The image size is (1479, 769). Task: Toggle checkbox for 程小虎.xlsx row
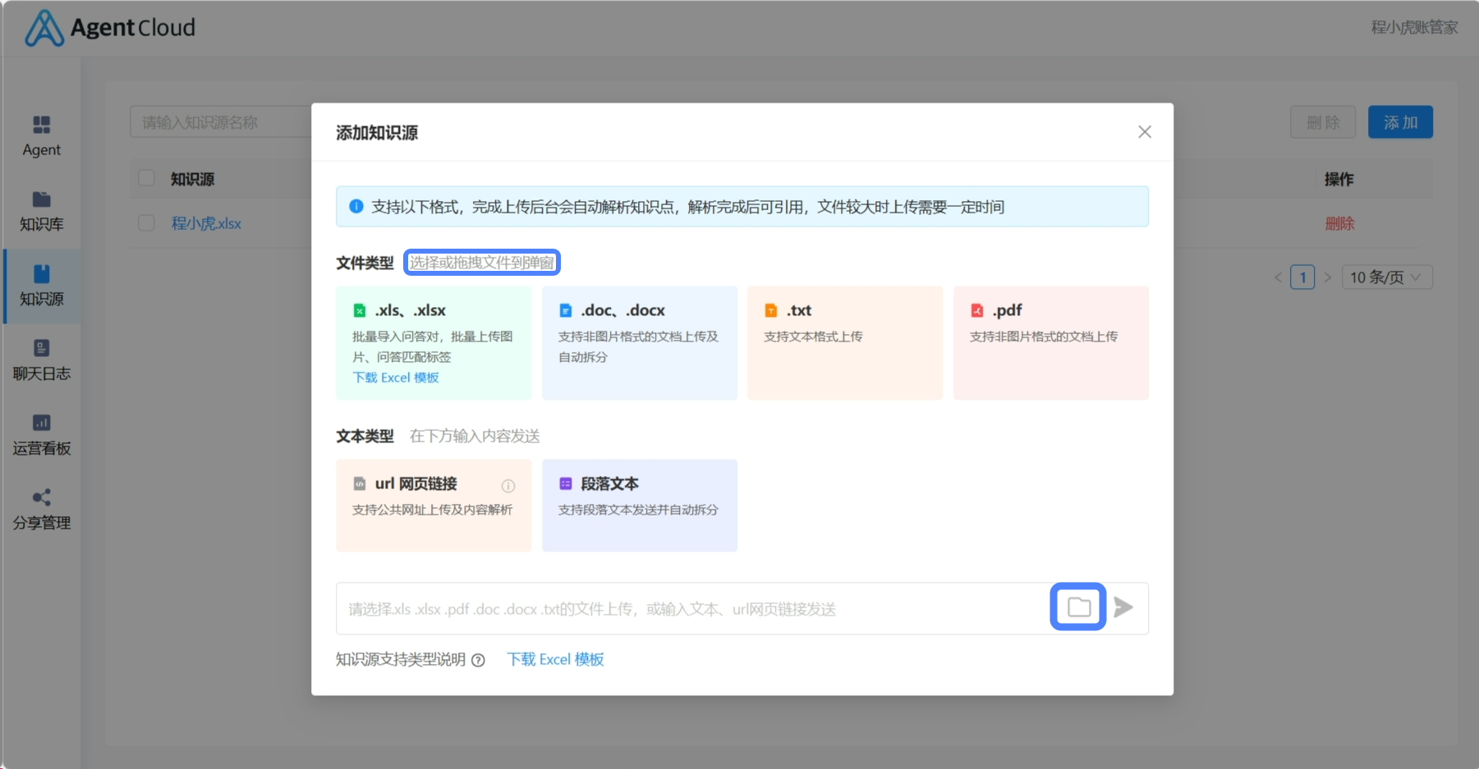pyautogui.click(x=146, y=222)
